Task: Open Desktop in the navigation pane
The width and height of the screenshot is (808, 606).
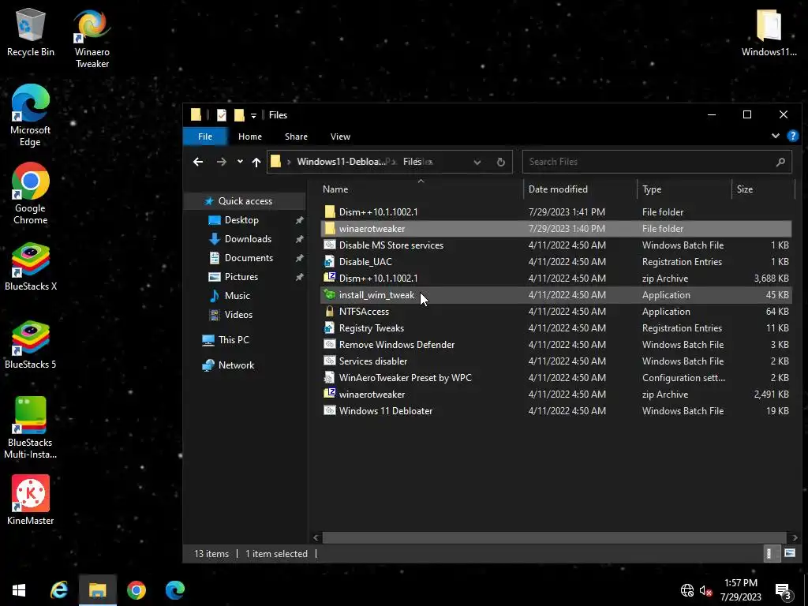Action: click(x=241, y=220)
